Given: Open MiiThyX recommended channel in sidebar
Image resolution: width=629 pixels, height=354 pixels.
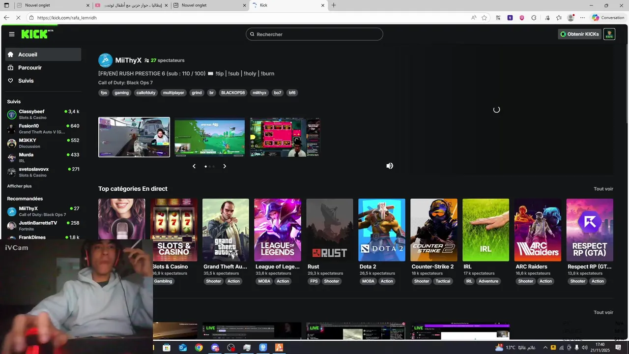Looking at the screenshot, I should pos(43,211).
